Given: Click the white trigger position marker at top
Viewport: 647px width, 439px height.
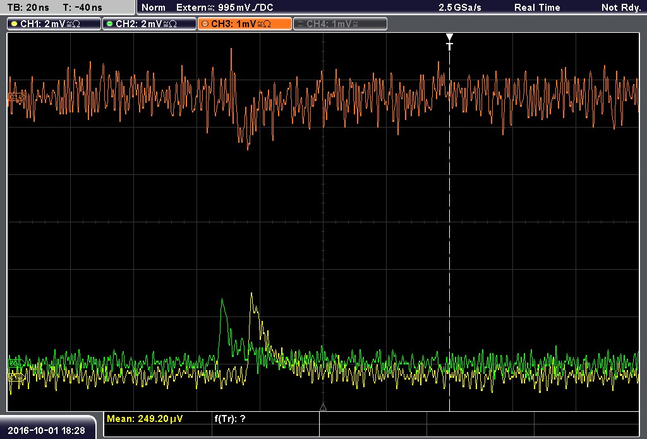Looking at the screenshot, I should (x=449, y=42).
